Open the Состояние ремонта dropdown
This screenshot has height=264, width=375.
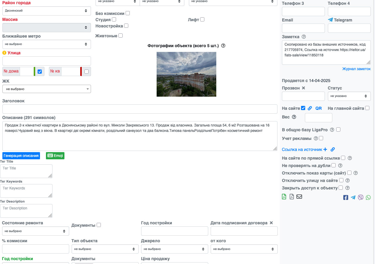click(36, 231)
